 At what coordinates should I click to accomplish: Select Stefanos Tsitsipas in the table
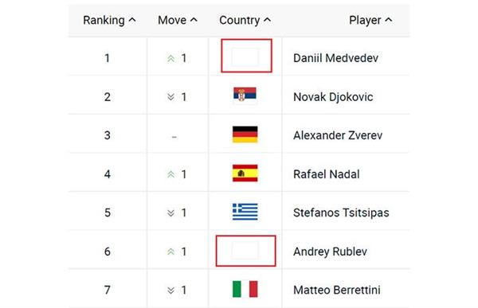341,212
